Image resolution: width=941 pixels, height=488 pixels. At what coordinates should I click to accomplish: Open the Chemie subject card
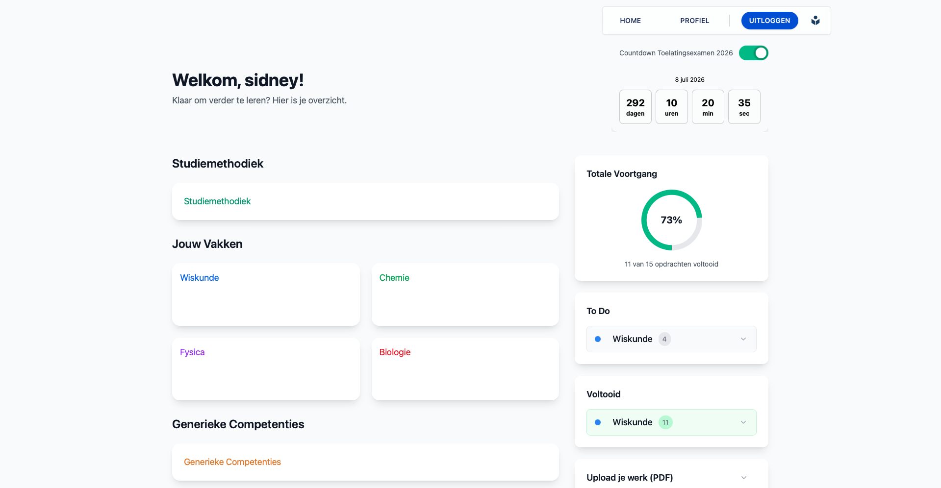465,294
